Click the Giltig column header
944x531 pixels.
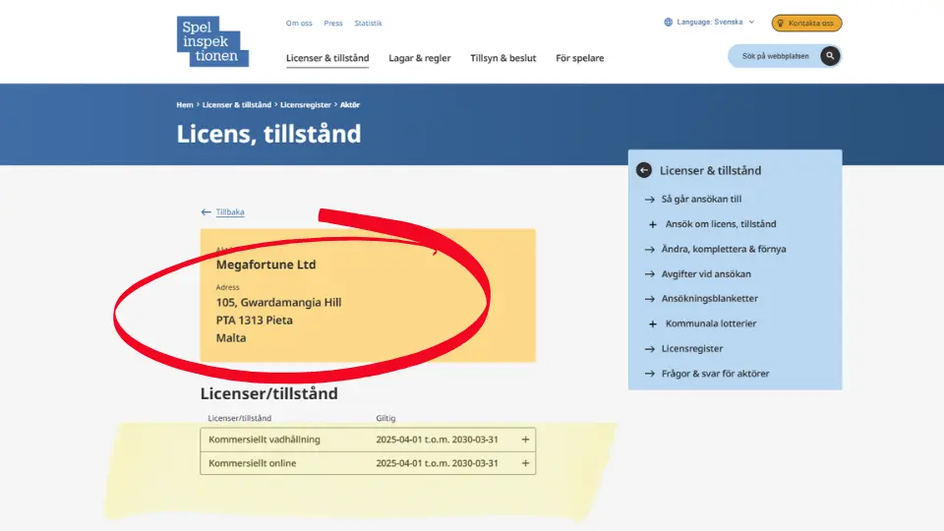coord(385,418)
